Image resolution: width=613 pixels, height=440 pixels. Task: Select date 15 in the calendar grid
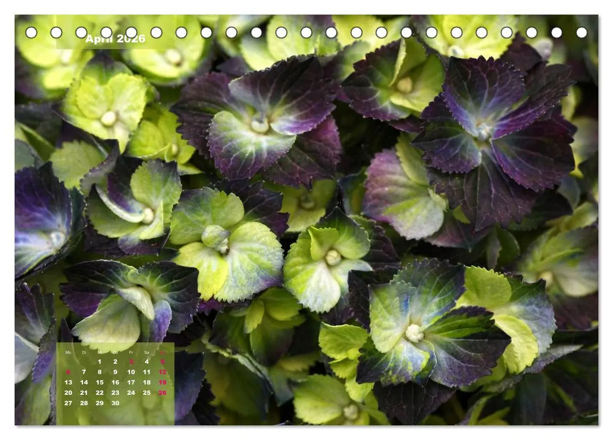click(x=100, y=383)
